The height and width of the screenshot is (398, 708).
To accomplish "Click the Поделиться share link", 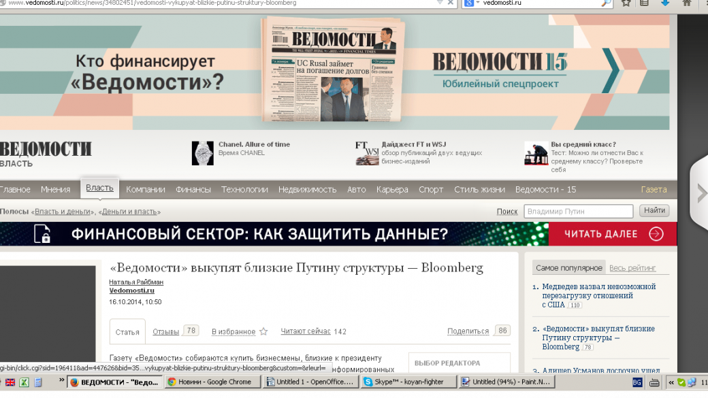I will 468,331.
